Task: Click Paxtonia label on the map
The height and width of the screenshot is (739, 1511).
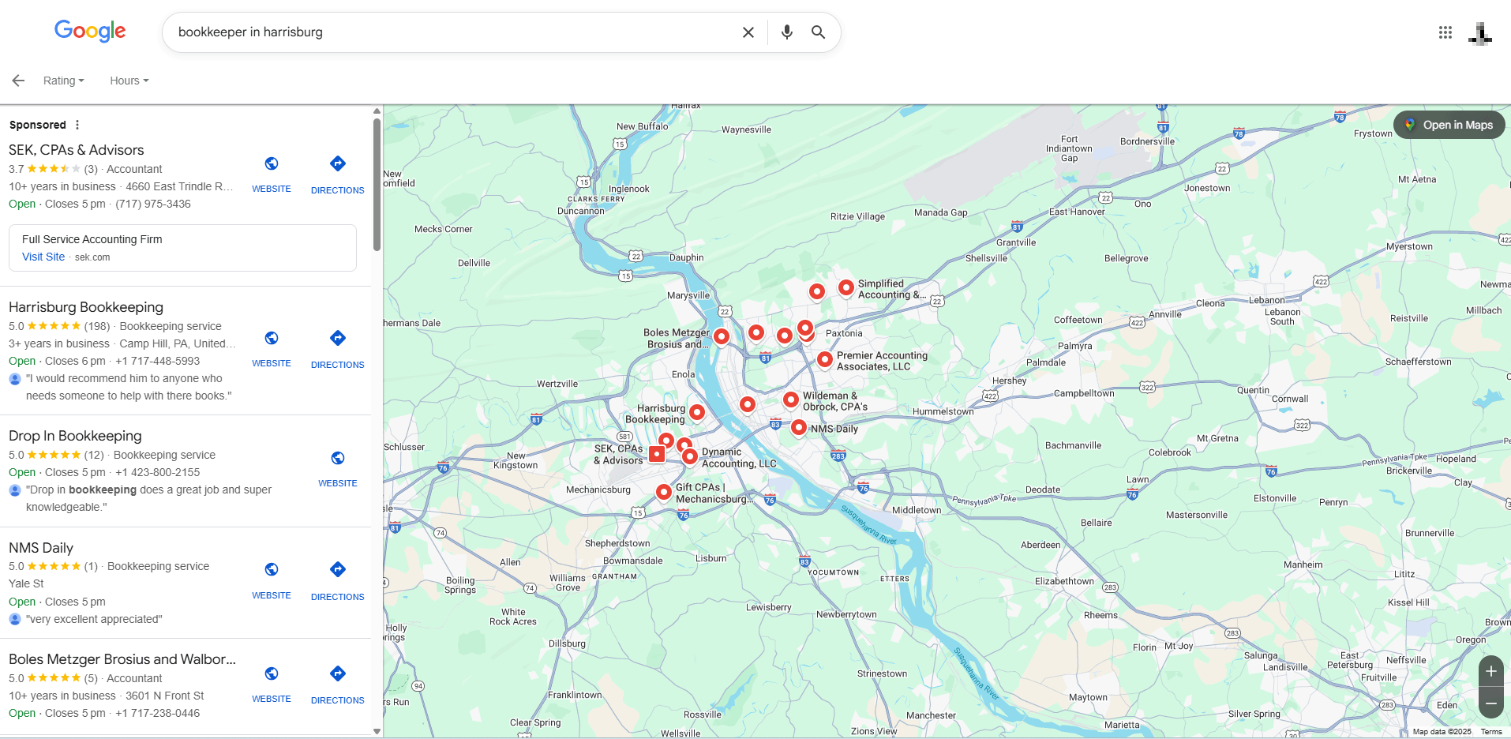Action: pyautogui.click(x=844, y=333)
